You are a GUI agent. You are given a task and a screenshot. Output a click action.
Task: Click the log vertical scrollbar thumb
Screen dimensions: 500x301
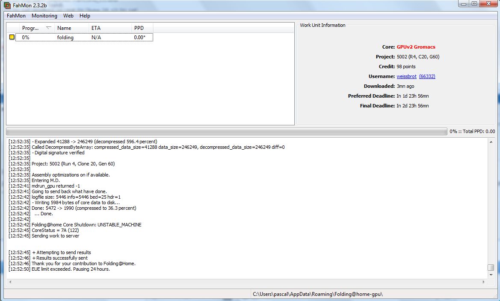pyautogui.click(x=491, y=267)
